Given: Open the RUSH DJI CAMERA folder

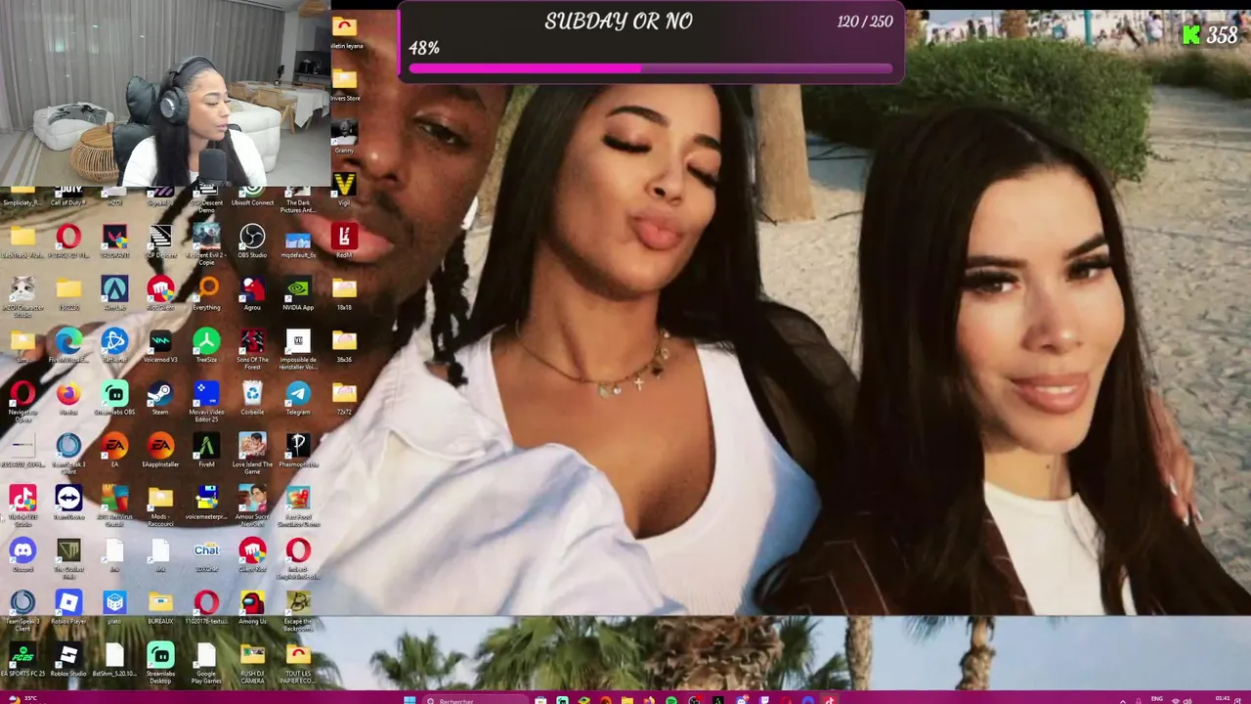Looking at the screenshot, I should 252,663.
